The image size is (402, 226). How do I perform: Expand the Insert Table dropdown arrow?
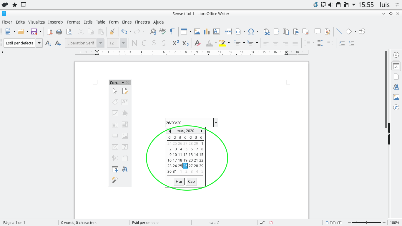coord(190,31)
